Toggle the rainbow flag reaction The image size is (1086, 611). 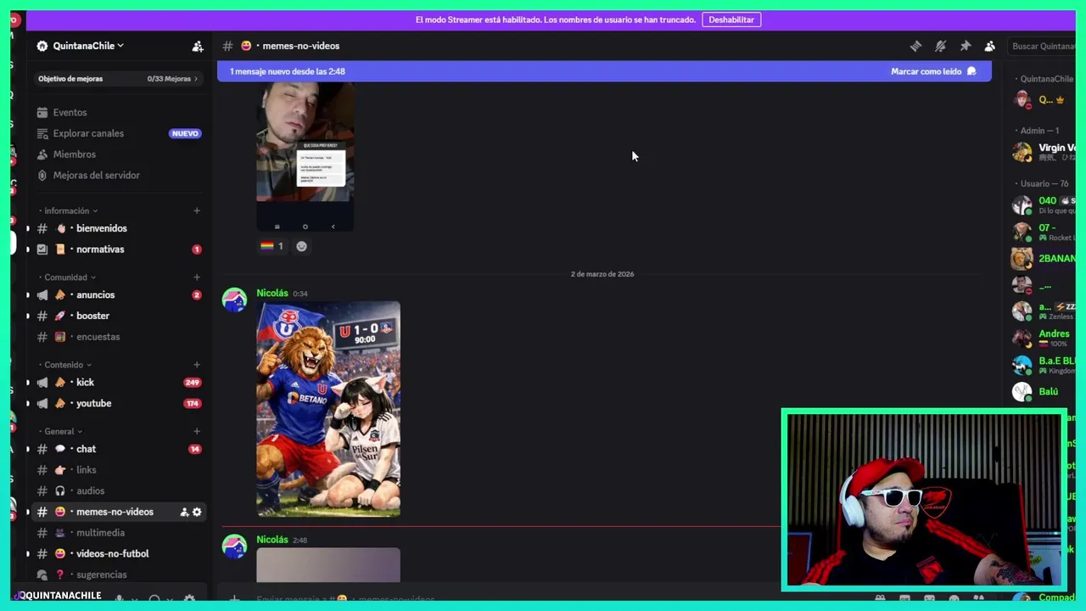(271, 246)
